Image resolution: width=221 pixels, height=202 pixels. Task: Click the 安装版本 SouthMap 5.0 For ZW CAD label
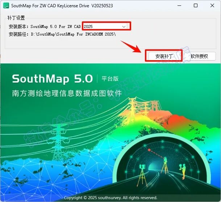[x=45, y=26]
